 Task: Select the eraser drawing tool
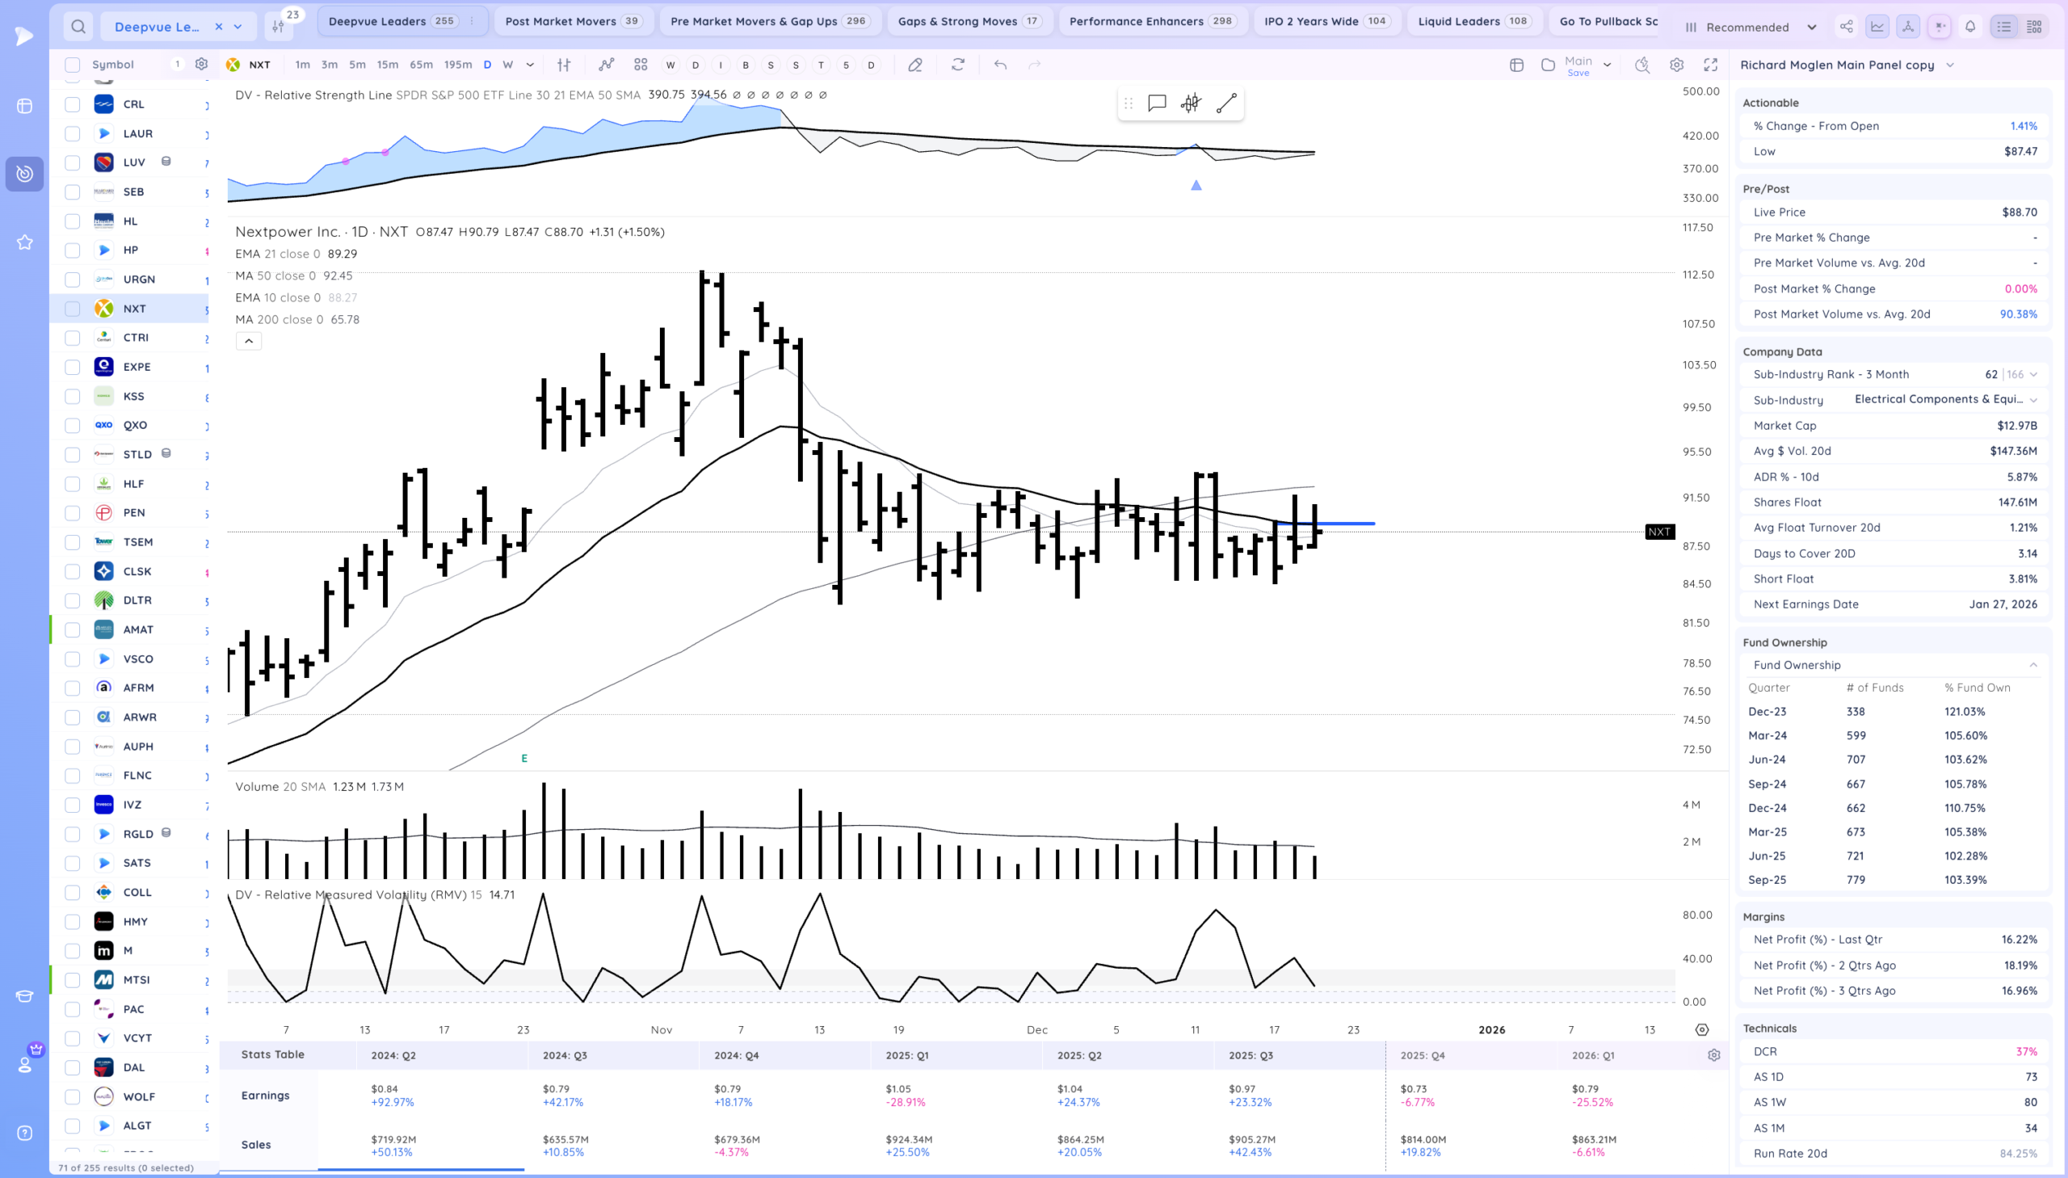914,65
